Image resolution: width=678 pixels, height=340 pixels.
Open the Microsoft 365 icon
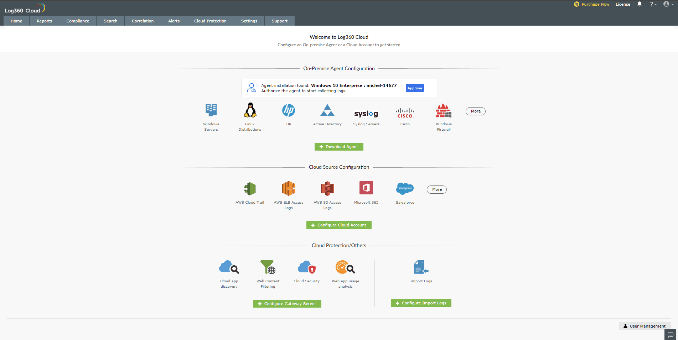click(x=366, y=188)
